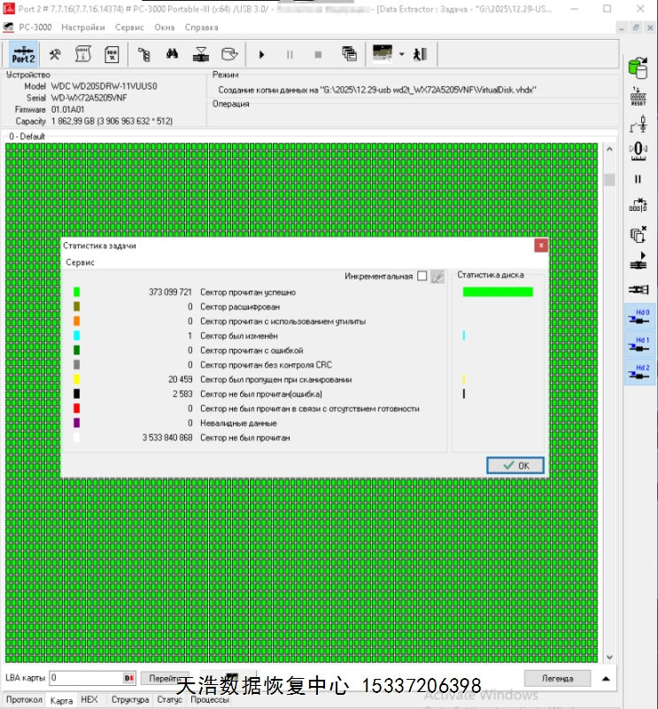The height and width of the screenshot is (709, 658).
Task: Click the pause icon in right sidebar
Action: [638, 179]
